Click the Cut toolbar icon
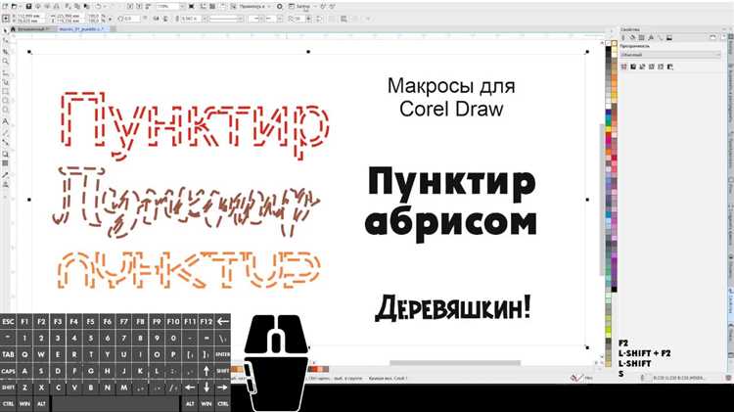 tap(68, 7)
